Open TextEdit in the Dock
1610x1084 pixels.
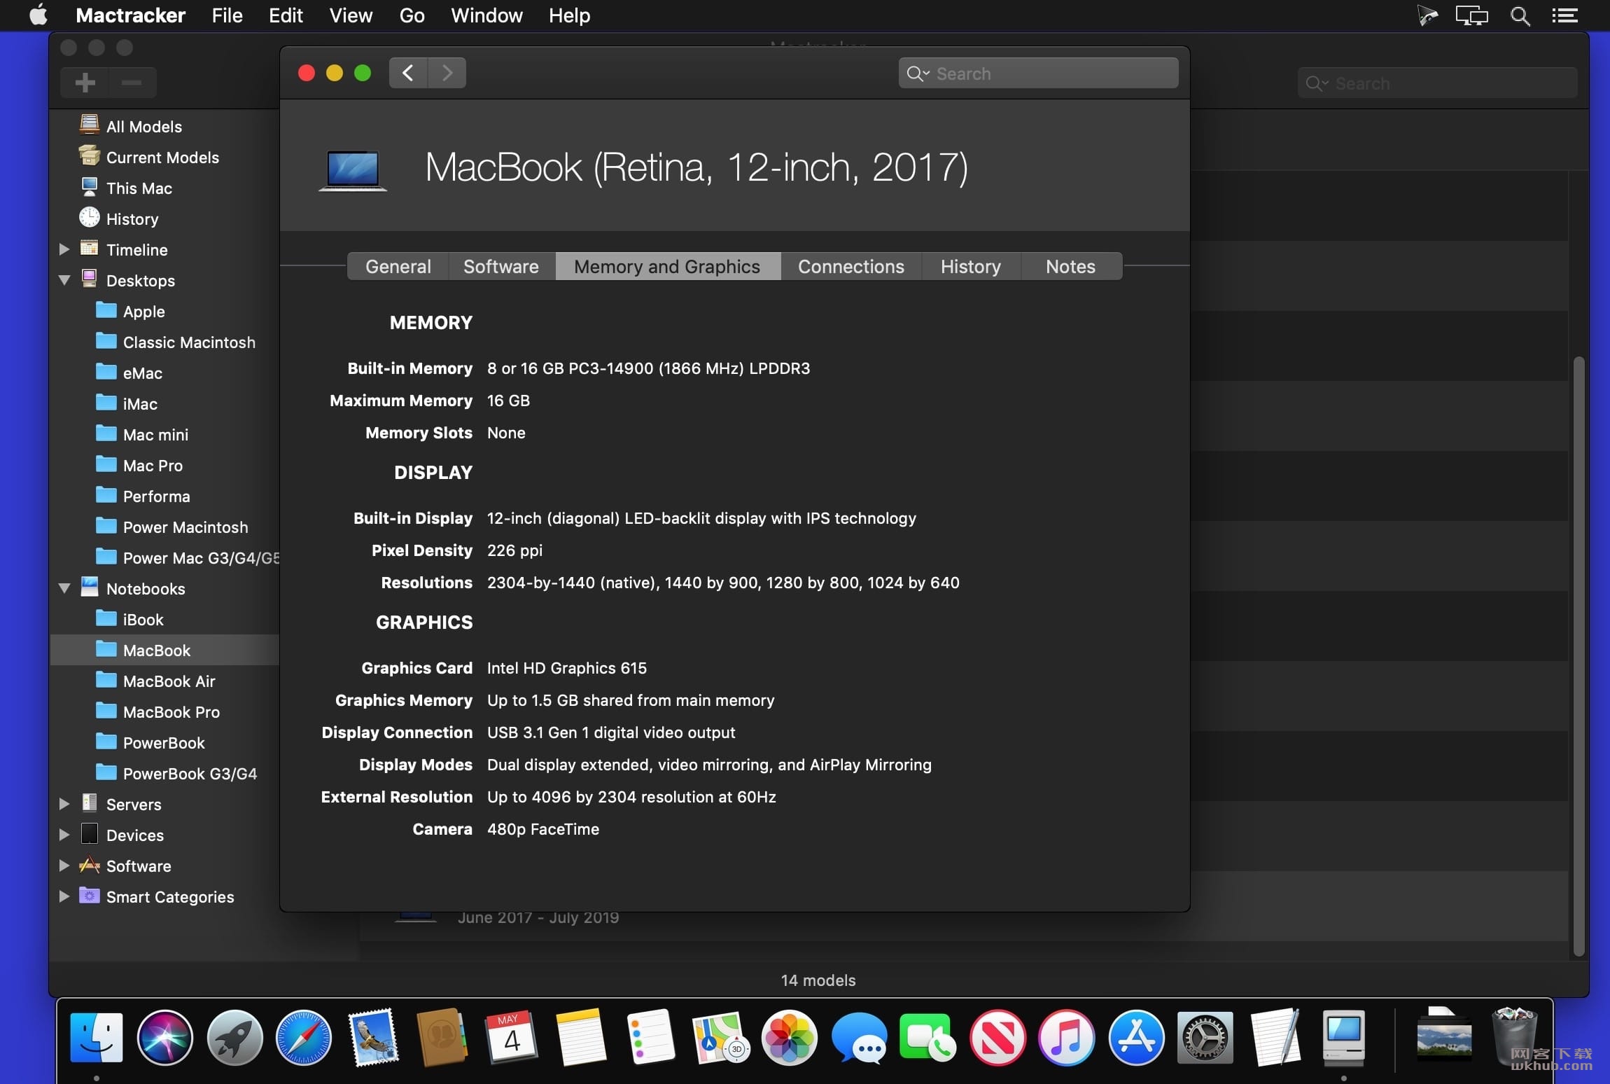click(1275, 1037)
